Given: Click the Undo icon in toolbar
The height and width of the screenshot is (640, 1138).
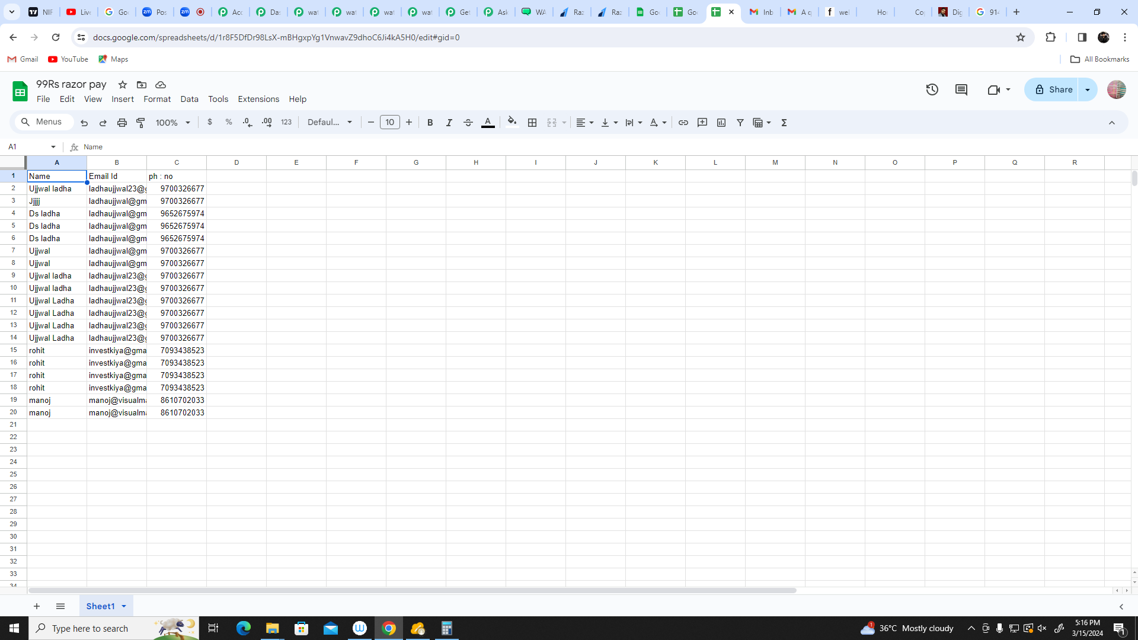Looking at the screenshot, I should (84, 123).
